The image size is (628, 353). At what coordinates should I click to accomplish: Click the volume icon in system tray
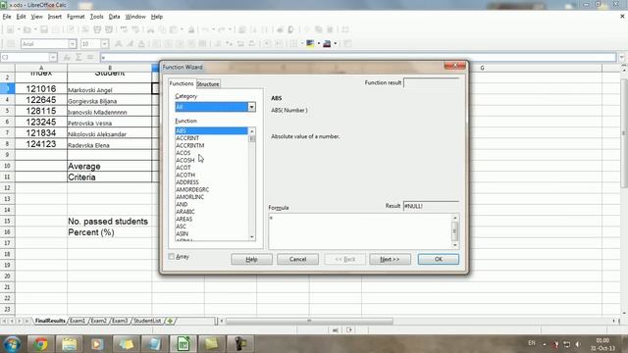click(578, 344)
